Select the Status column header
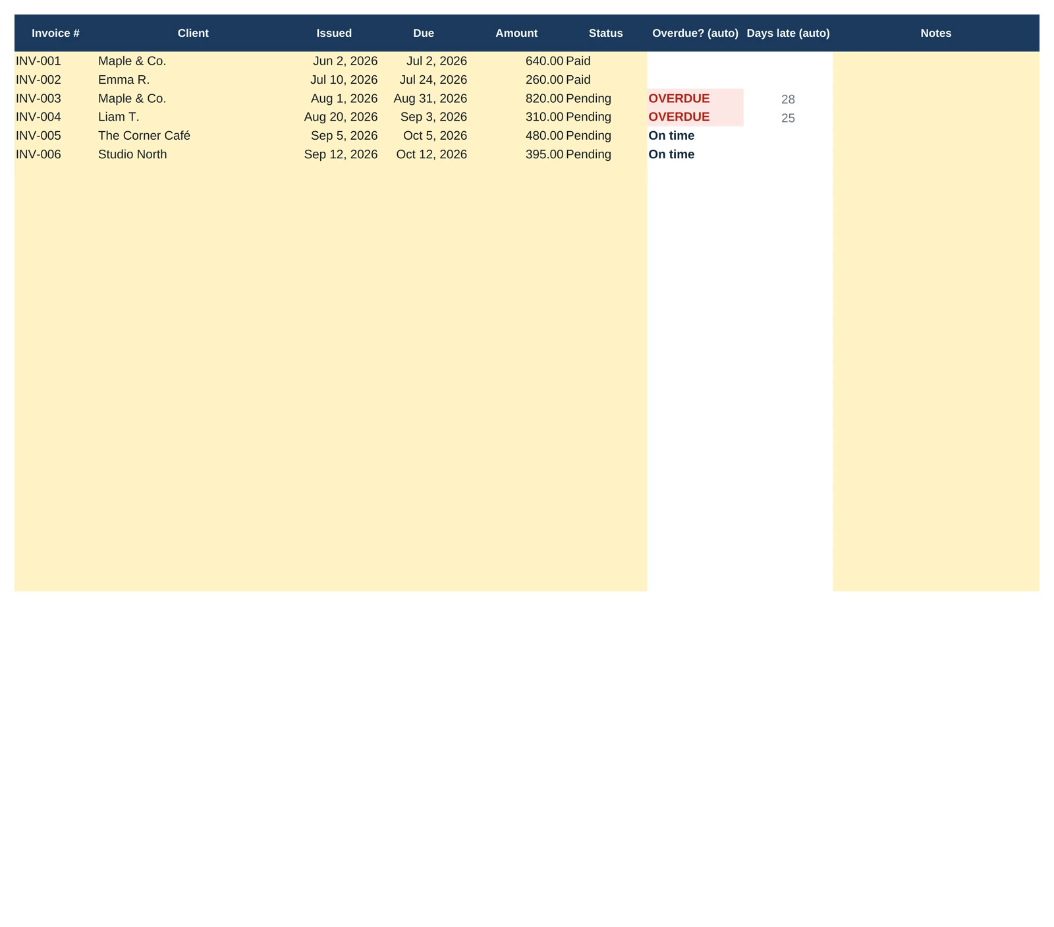Viewport: 1054px width, 927px height. [606, 33]
